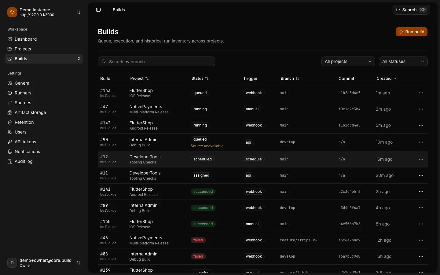Screen dimensions: 440x275
Task: Click the manual trigger badge on build #140
Action: pyautogui.click(x=252, y=224)
